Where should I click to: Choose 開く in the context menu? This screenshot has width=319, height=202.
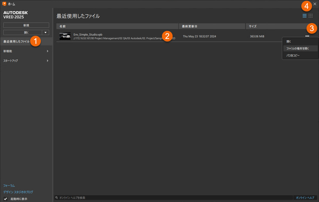(x=300, y=41)
